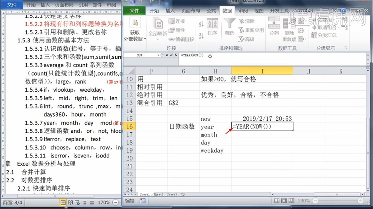Sort descending with the Z-to-A icon
The width and height of the screenshot is (373, 209).
coord(201,36)
